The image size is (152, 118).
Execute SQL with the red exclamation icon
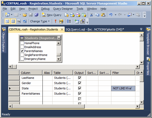click(55, 21)
